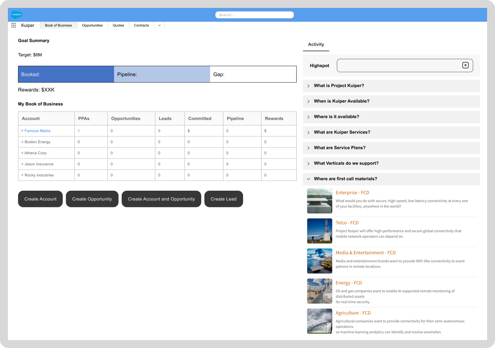Select the Activity tab

pyautogui.click(x=316, y=44)
